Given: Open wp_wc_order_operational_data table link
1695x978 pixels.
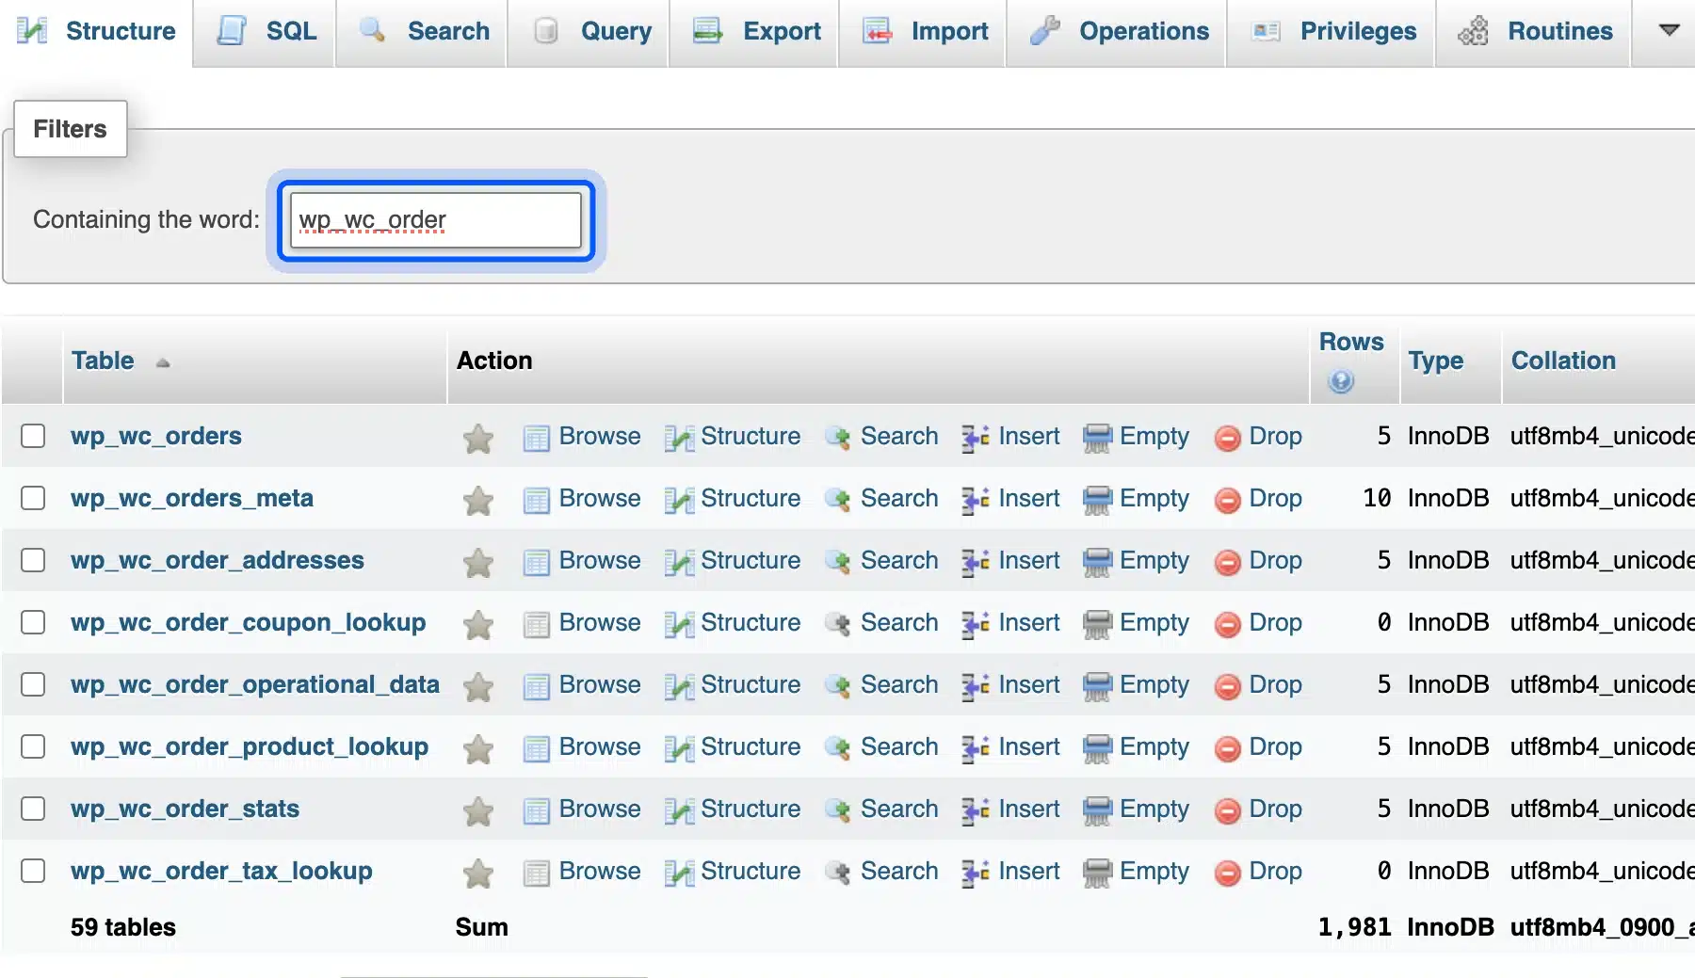Looking at the screenshot, I should click(x=255, y=684).
